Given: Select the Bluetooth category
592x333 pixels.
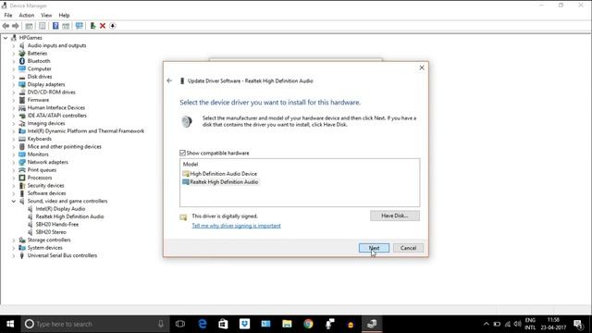Looking at the screenshot, I should coord(39,61).
